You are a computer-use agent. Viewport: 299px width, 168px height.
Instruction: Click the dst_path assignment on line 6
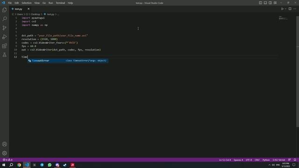click(x=55, y=35)
